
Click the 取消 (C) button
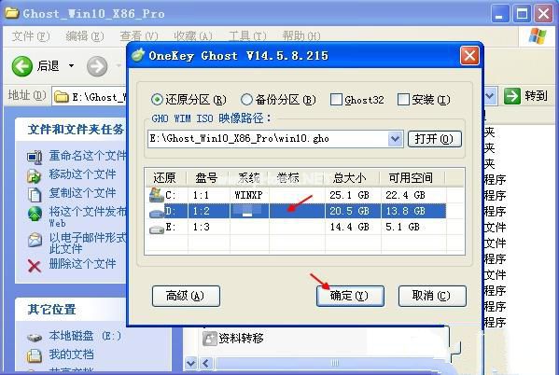[x=432, y=296]
